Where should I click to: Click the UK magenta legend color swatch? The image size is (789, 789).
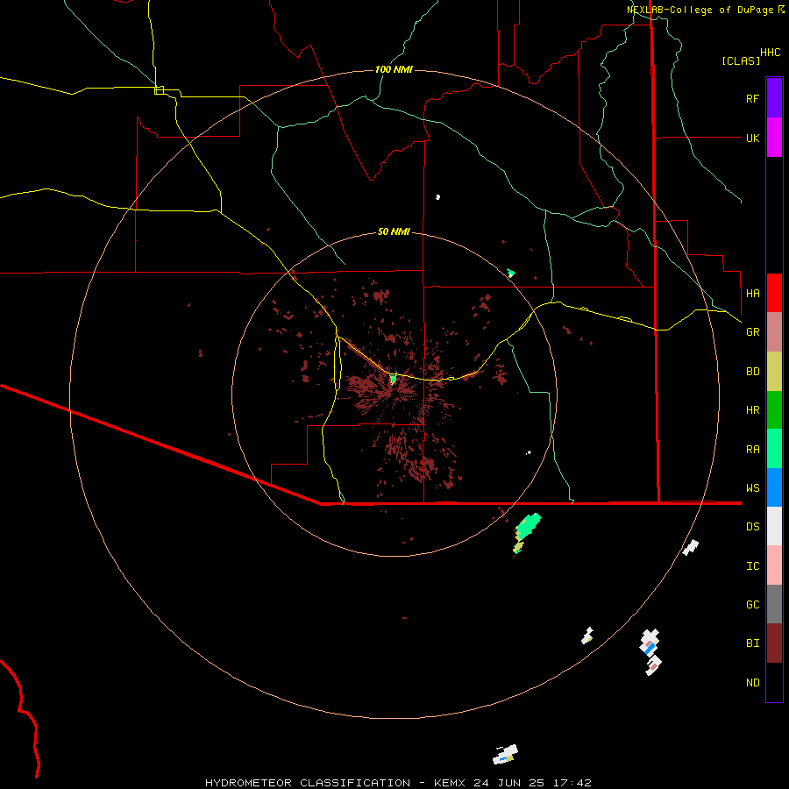[774, 138]
